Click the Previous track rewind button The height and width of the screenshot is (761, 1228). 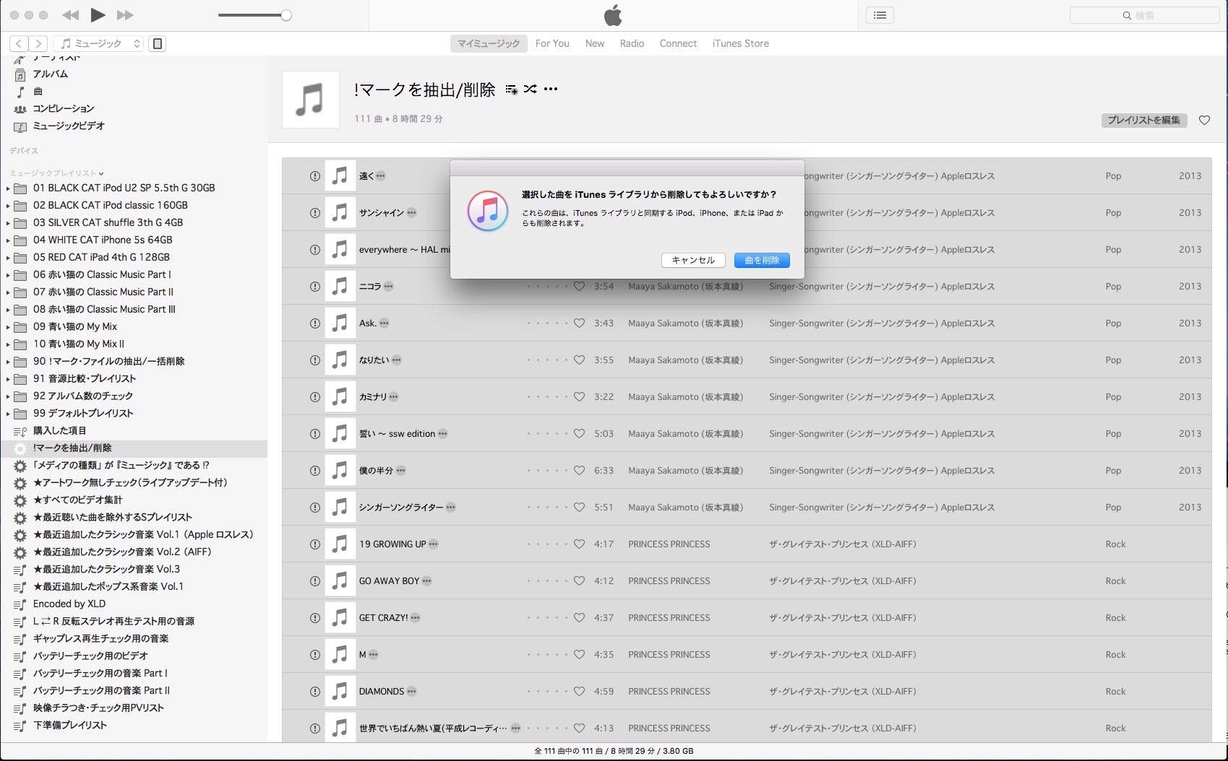point(70,15)
